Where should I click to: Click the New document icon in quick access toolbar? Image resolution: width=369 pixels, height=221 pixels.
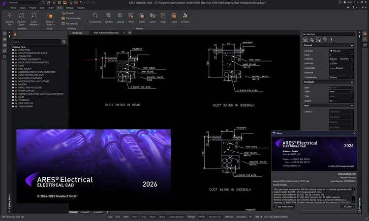43,2
